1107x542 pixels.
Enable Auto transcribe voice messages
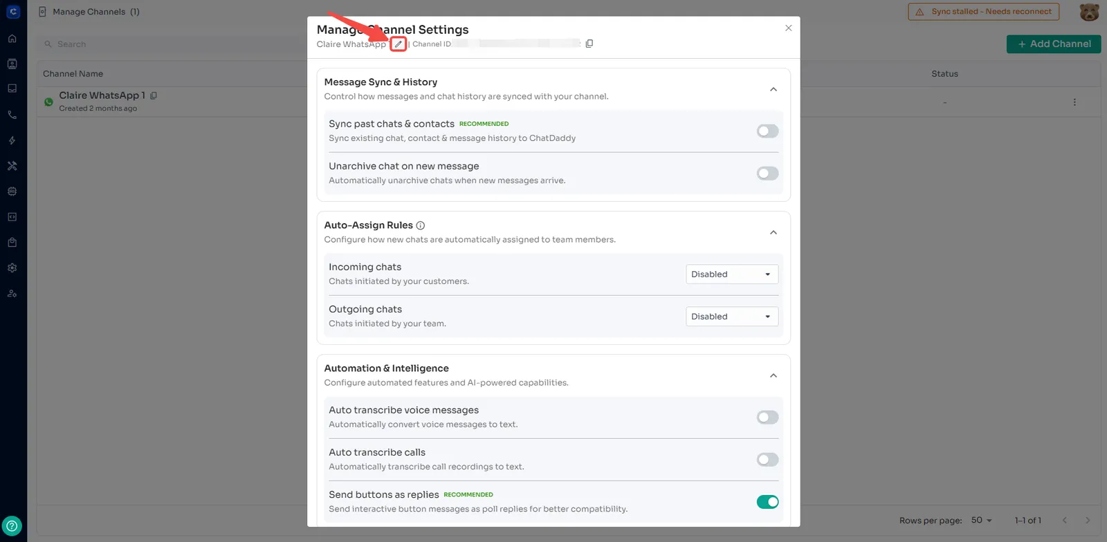767,418
